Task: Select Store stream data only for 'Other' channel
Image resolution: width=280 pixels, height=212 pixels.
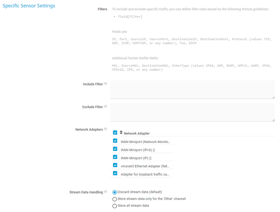Action: click(x=115, y=199)
